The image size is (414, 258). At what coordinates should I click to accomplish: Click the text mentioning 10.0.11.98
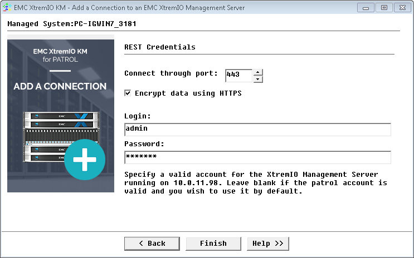(256, 183)
